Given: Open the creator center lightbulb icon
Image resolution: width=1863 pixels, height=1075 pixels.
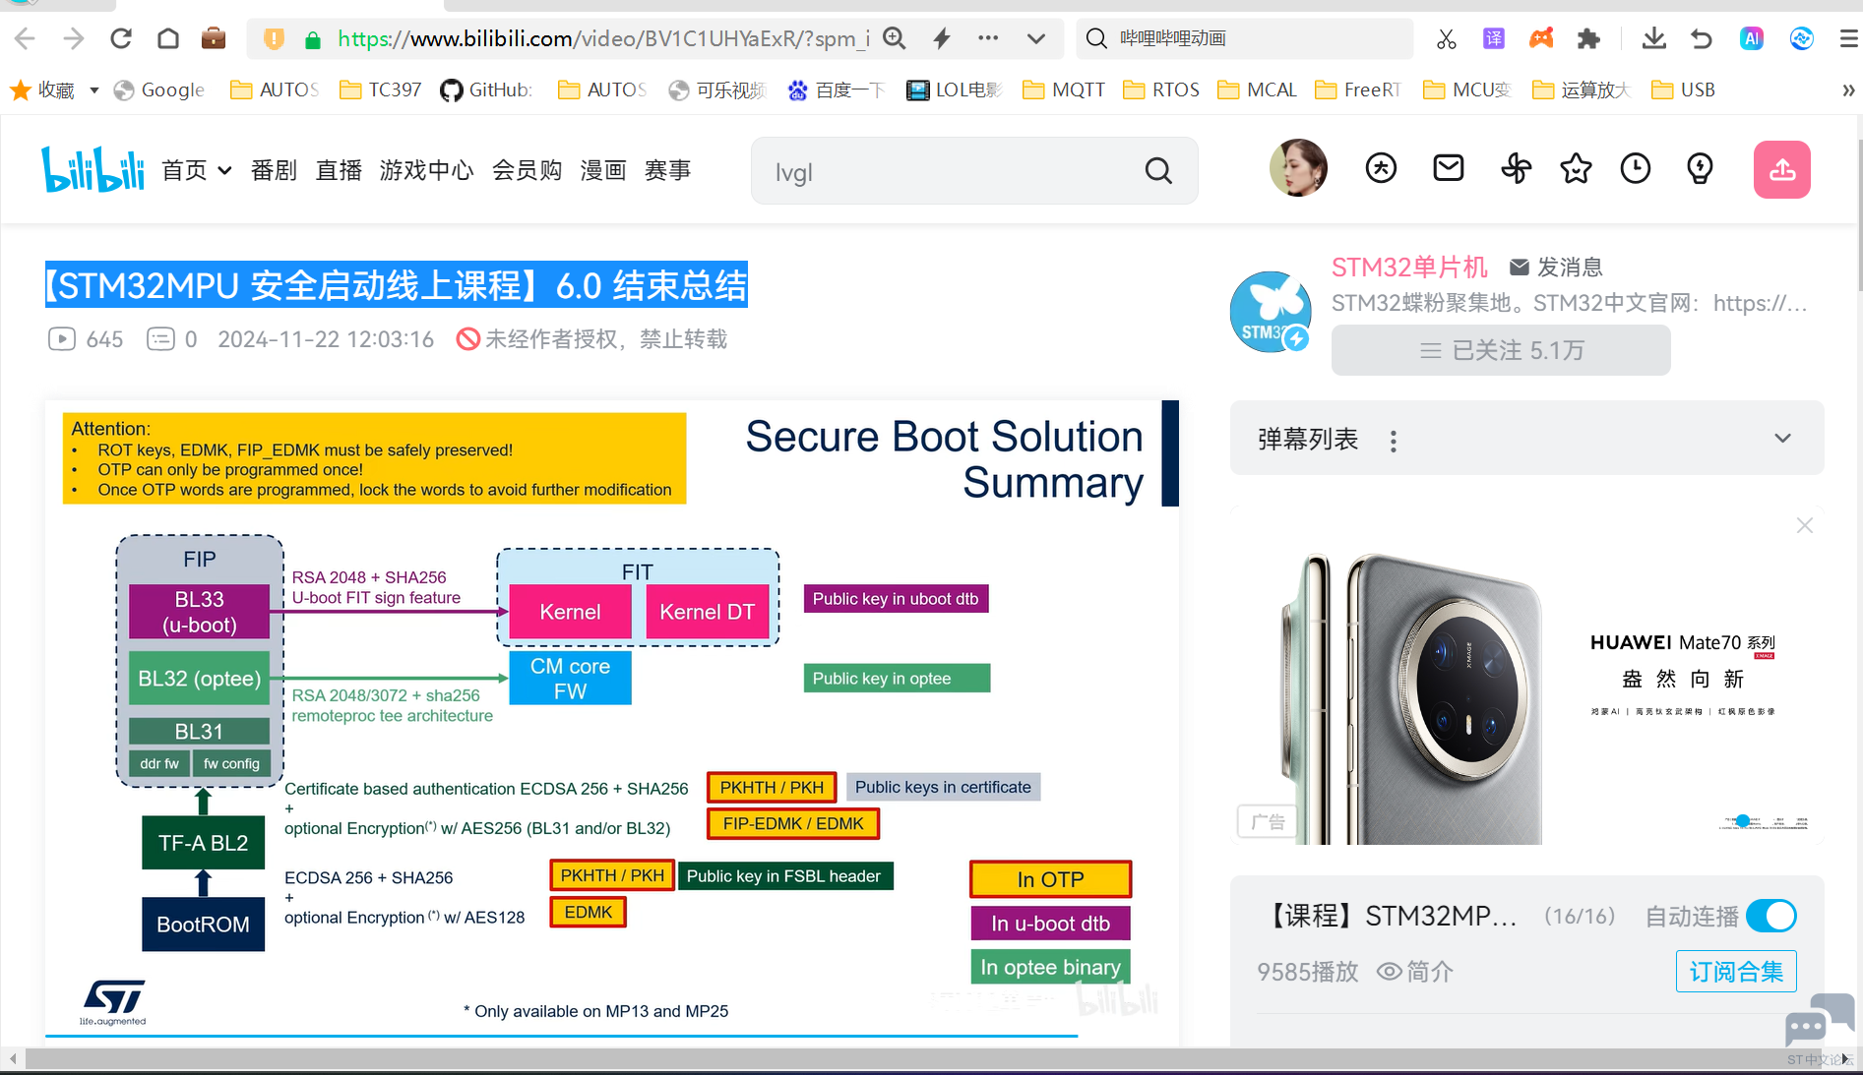Looking at the screenshot, I should [x=1700, y=168].
